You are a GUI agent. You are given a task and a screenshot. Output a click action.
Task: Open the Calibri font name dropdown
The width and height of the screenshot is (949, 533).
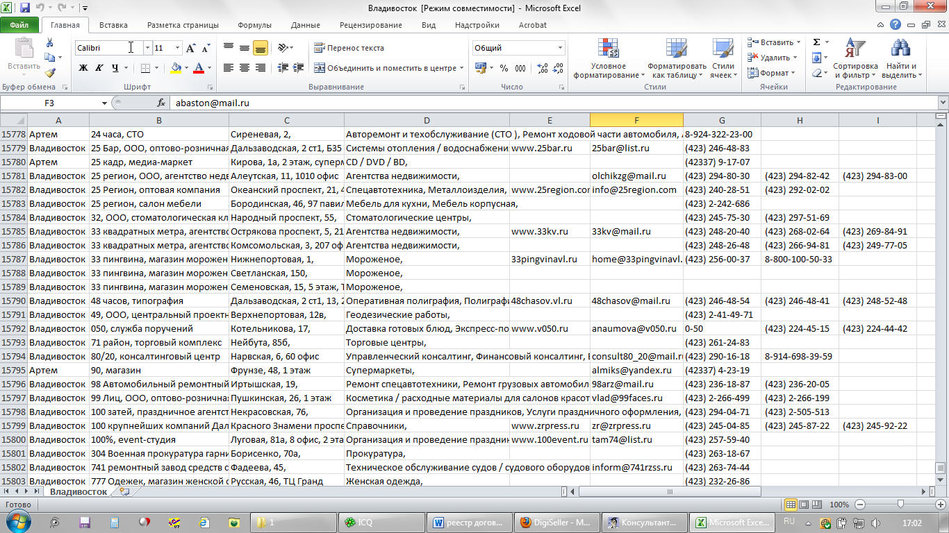tap(147, 48)
